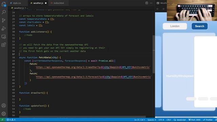
Task: Open the weather API URL link on line 41
Action: (x=93, y=67)
